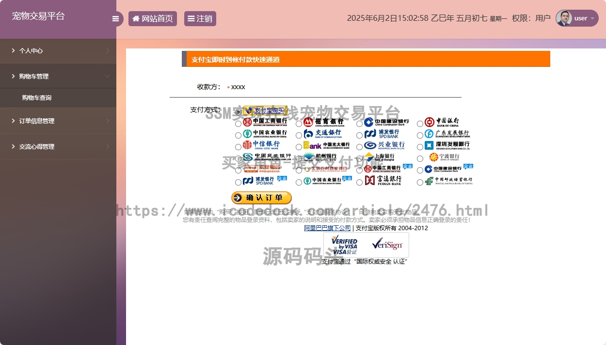Viewport: 606px width, 345px height.
Task: Toggle the sidebar hamburger menu icon
Action: tap(115, 19)
